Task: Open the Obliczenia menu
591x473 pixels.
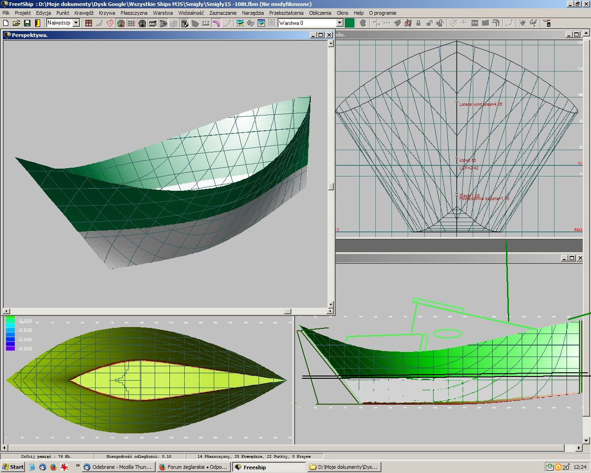Action: click(x=320, y=13)
